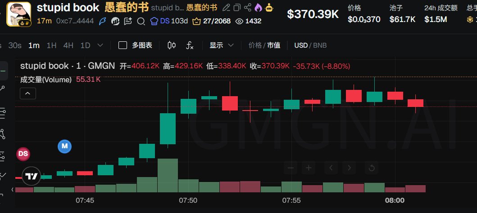Viewport: 477px width, 213px height.
Task: Pan chart left with arrow button
Action: click(331, 168)
